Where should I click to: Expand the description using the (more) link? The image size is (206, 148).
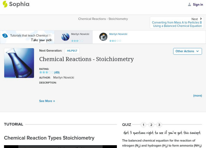coord(197,96)
